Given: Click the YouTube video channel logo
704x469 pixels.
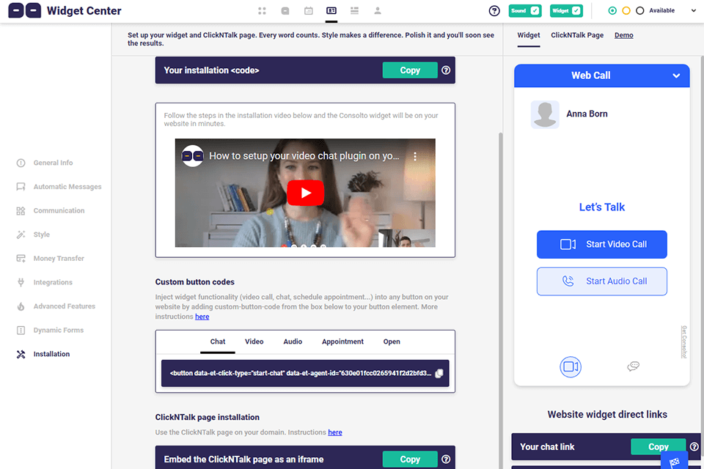Looking at the screenshot, I should pyautogui.click(x=193, y=156).
